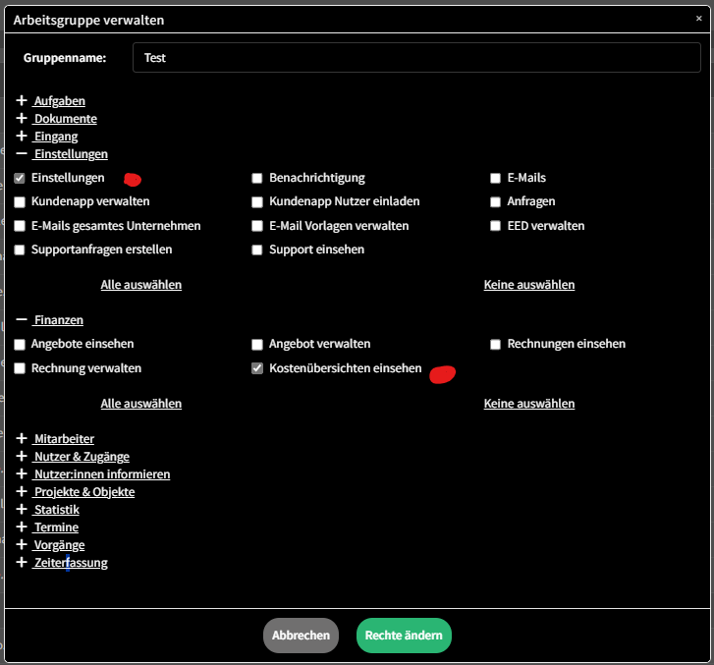Check the EED verwalten option
Screen dimensions: 714x665
point(497,226)
